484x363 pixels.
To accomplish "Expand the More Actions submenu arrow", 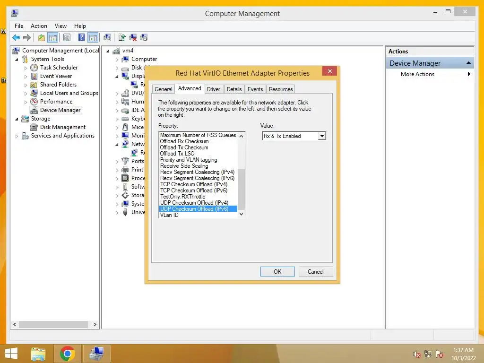I will pyautogui.click(x=469, y=74).
